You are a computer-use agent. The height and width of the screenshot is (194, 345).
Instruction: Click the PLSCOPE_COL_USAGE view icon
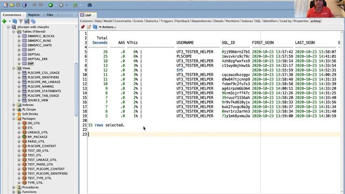[x=24, y=73]
